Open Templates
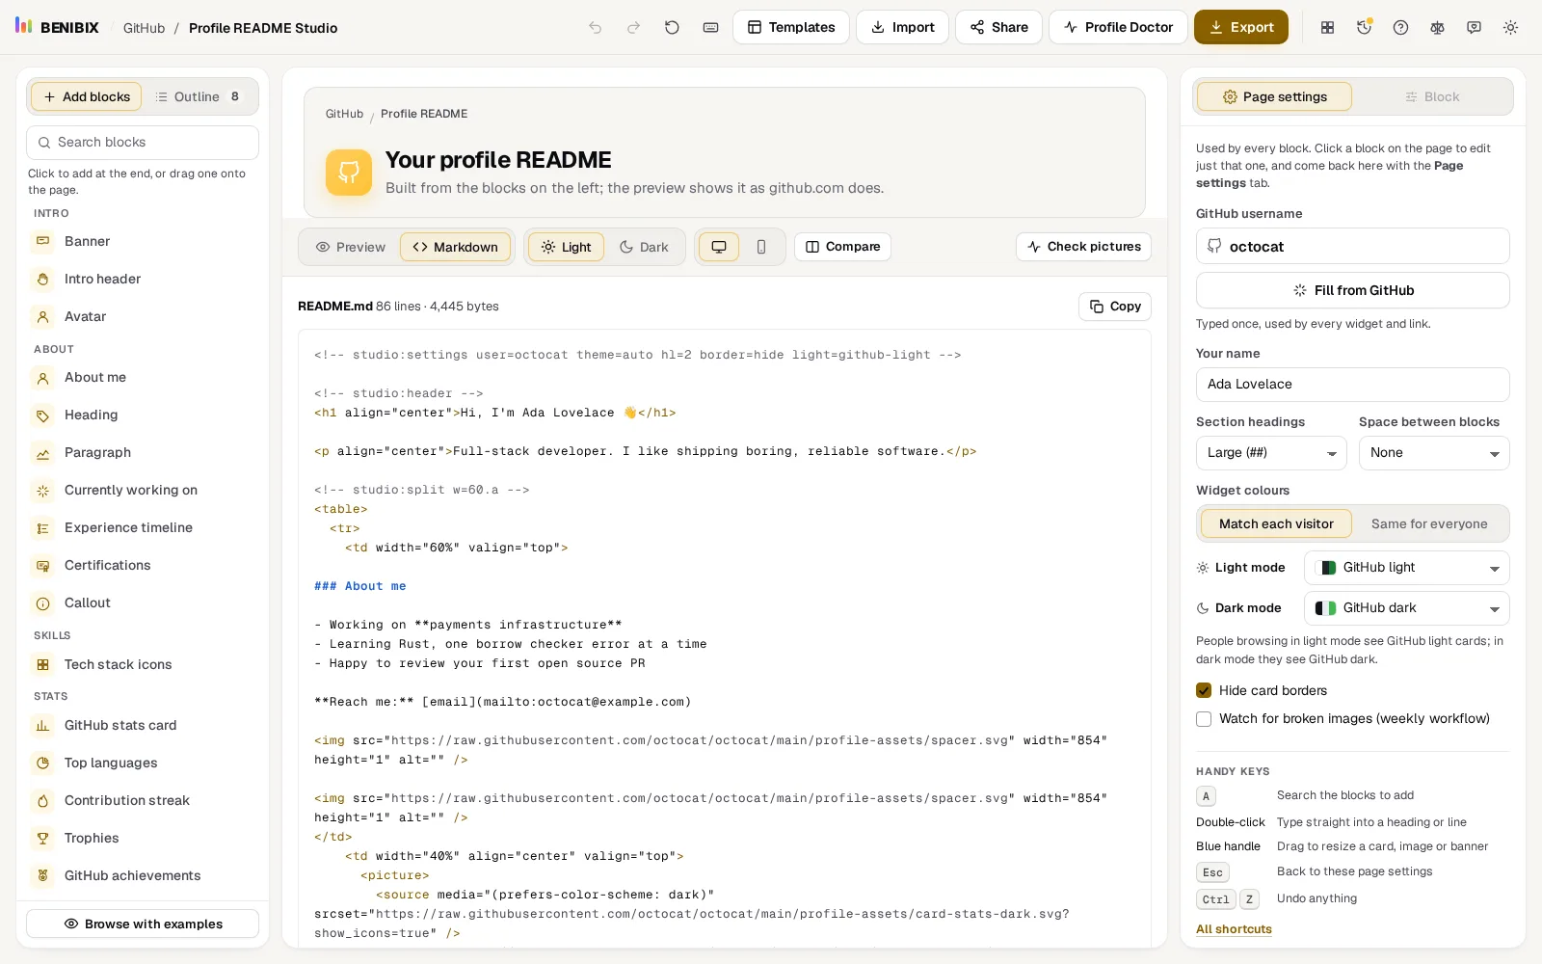 pyautogui.click(x=791, y=27)
